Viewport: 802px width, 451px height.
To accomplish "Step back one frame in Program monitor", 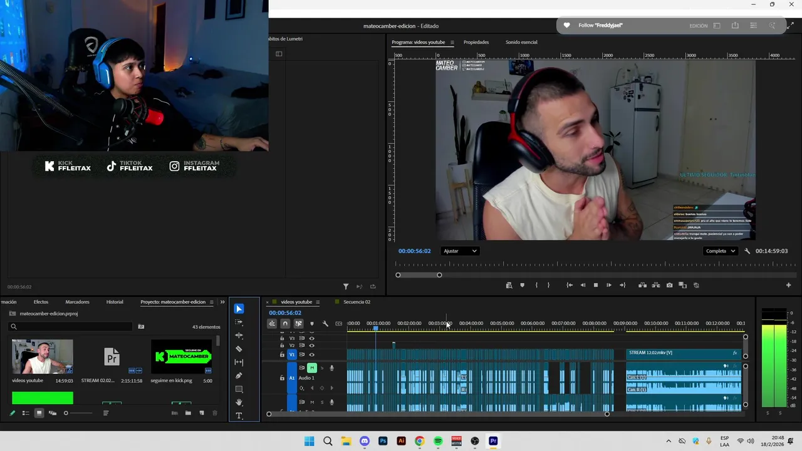I will (583, 285).
